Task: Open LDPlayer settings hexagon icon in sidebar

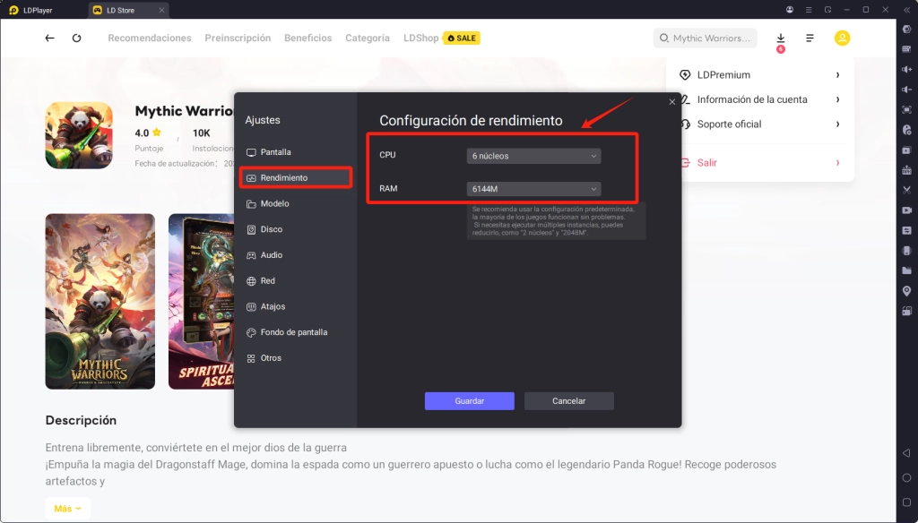Action: (907, 30)
